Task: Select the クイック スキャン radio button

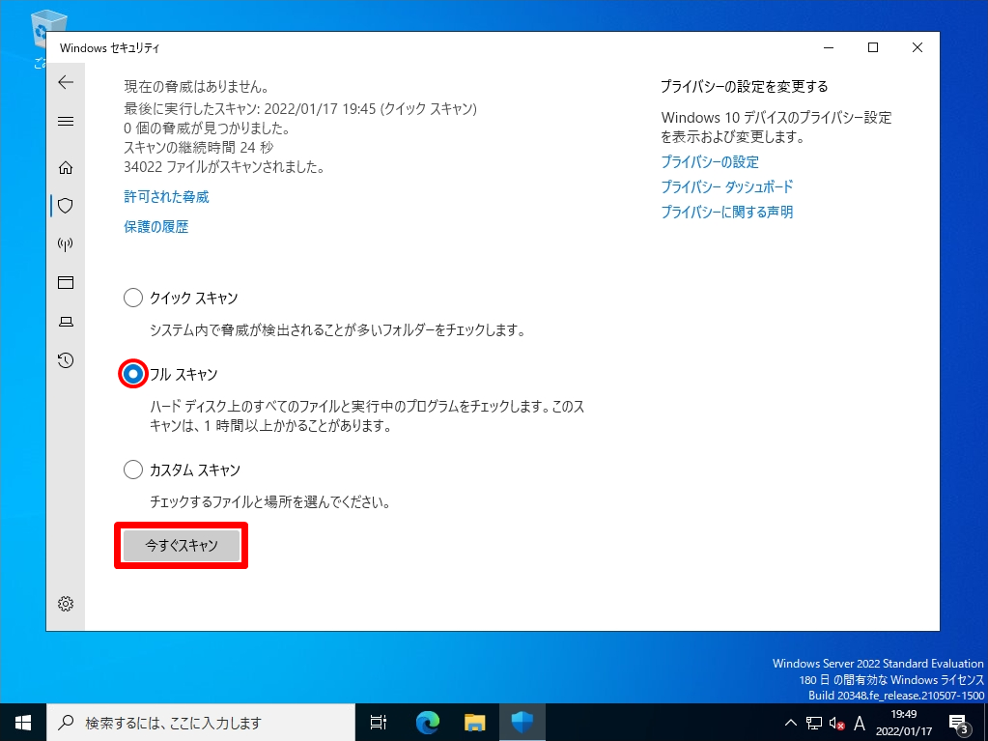Action: pos(133,298)
